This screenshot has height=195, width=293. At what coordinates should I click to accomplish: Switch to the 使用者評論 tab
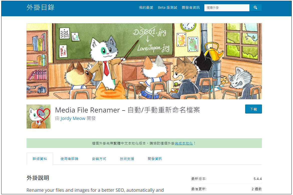(69, 159)
